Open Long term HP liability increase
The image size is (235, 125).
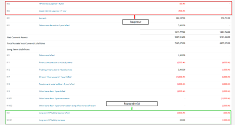52,120
